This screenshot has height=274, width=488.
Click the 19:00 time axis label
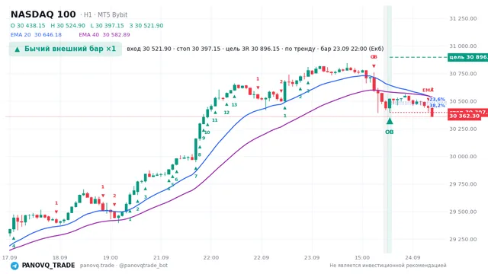(111, 257)
